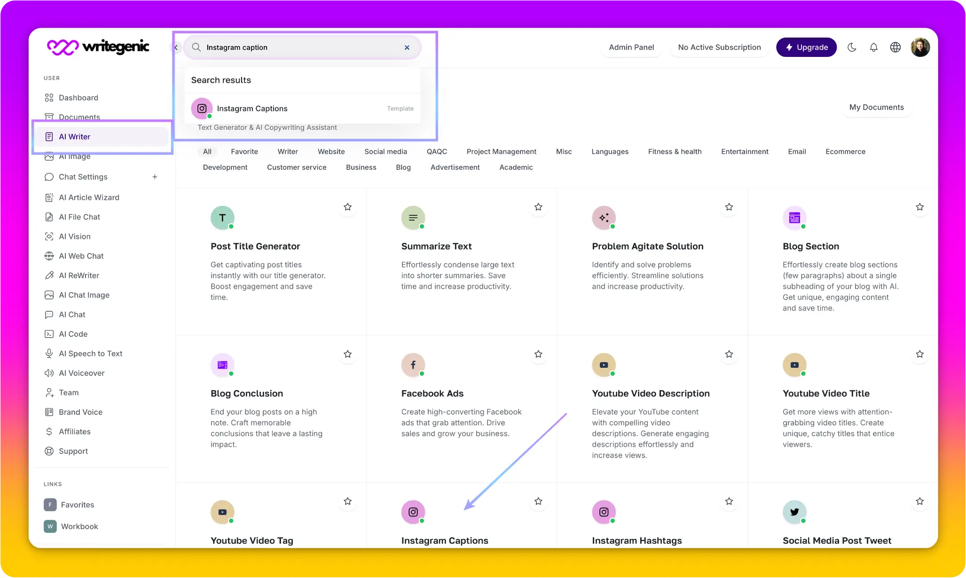Favorite the Youtube Video Title star

pos(920,354)
